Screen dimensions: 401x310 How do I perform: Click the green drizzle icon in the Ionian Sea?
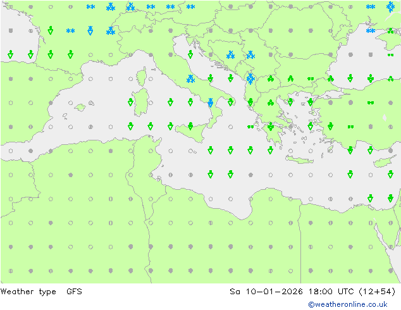tap(250, 126)
